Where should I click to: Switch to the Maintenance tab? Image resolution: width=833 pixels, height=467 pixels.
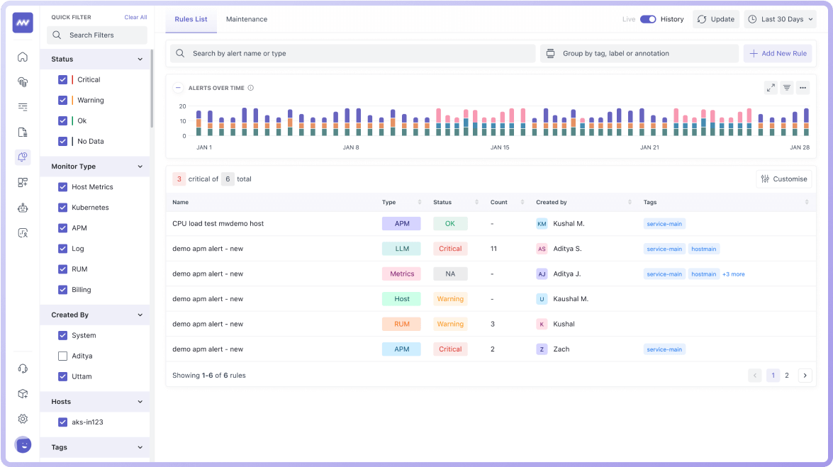(246, 20)
